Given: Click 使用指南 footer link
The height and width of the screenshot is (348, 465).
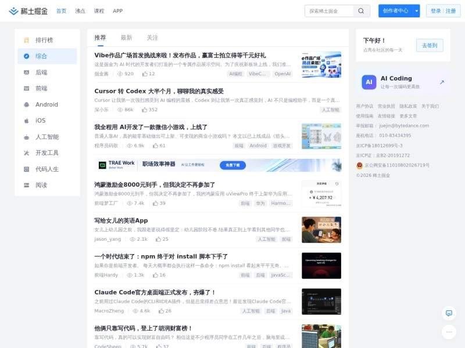Looking at the screenshot, I should tap(364, 116).
